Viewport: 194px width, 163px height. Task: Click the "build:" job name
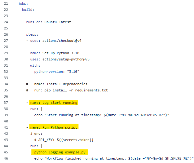28,10
